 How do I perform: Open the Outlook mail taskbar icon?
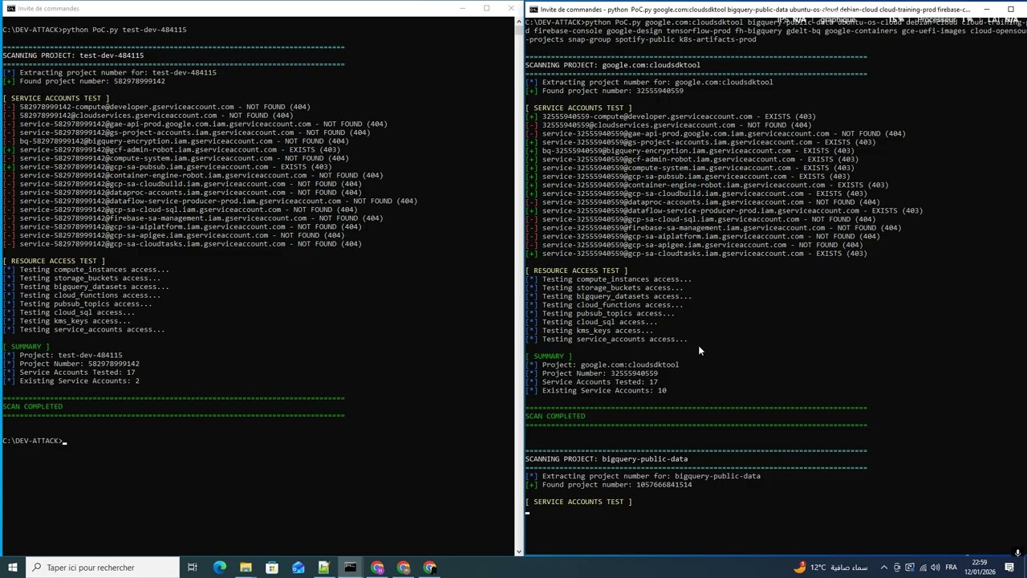pos(298,568)
